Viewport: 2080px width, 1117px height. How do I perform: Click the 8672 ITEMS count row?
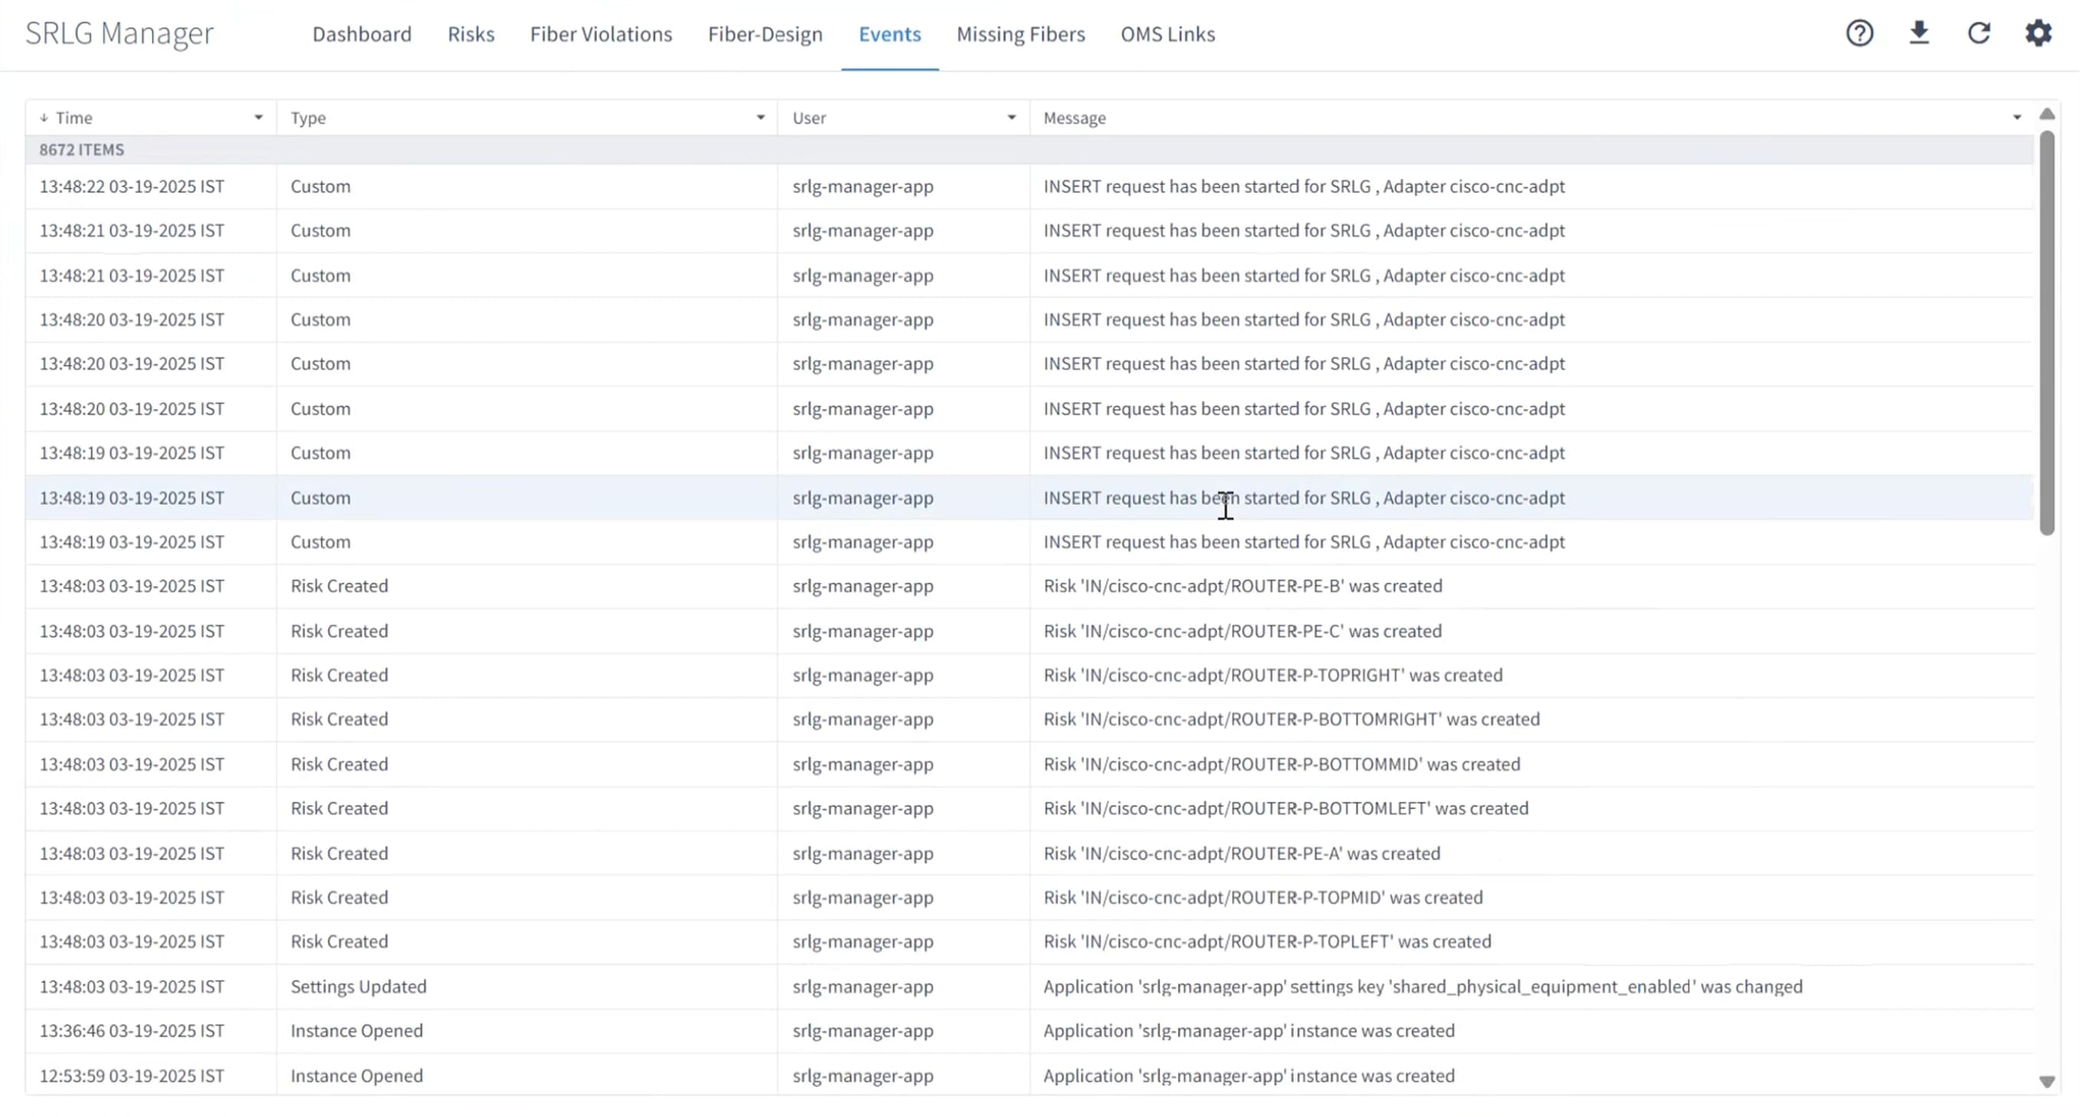click(x=1029, y=149)
